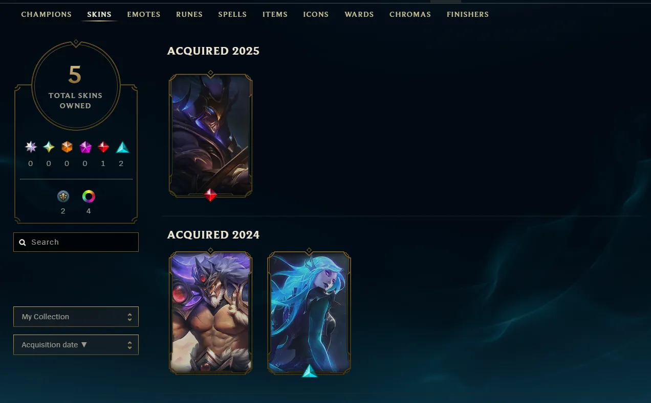651x403 pixels.
Task: Go to the Chromas tab
Action: [x=410, y=14]
